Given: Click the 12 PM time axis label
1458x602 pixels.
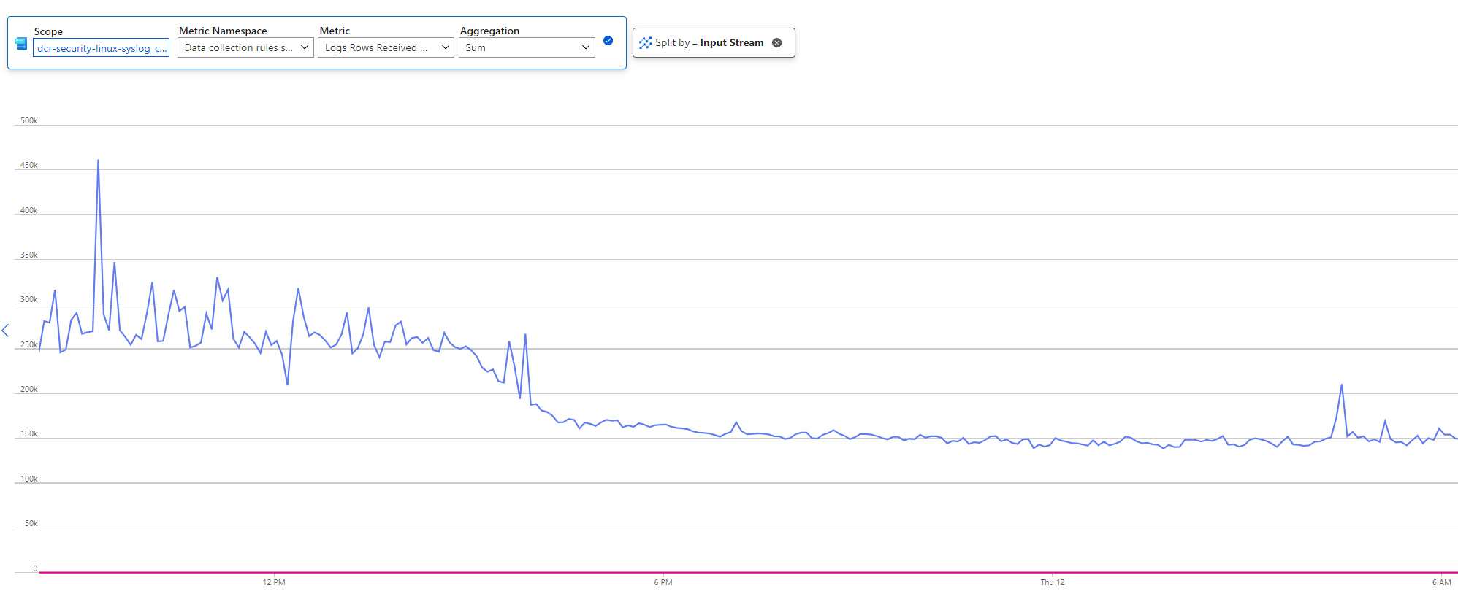Looking at the screenshot, I should click(274, 582).
